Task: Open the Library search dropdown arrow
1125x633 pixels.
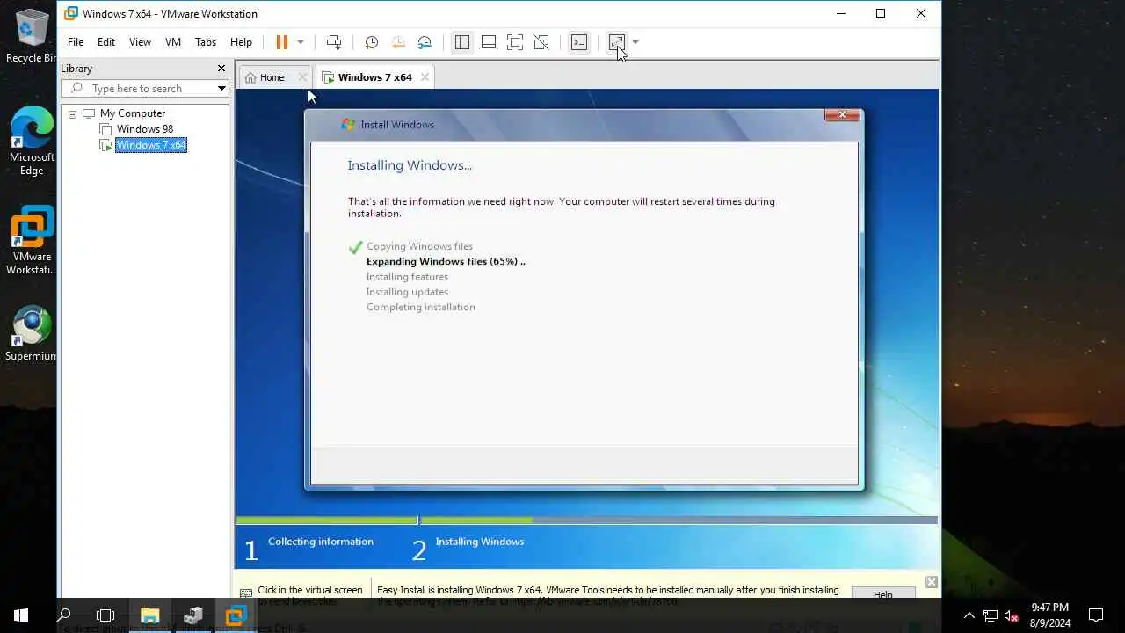Action: [x=221, y=89]
